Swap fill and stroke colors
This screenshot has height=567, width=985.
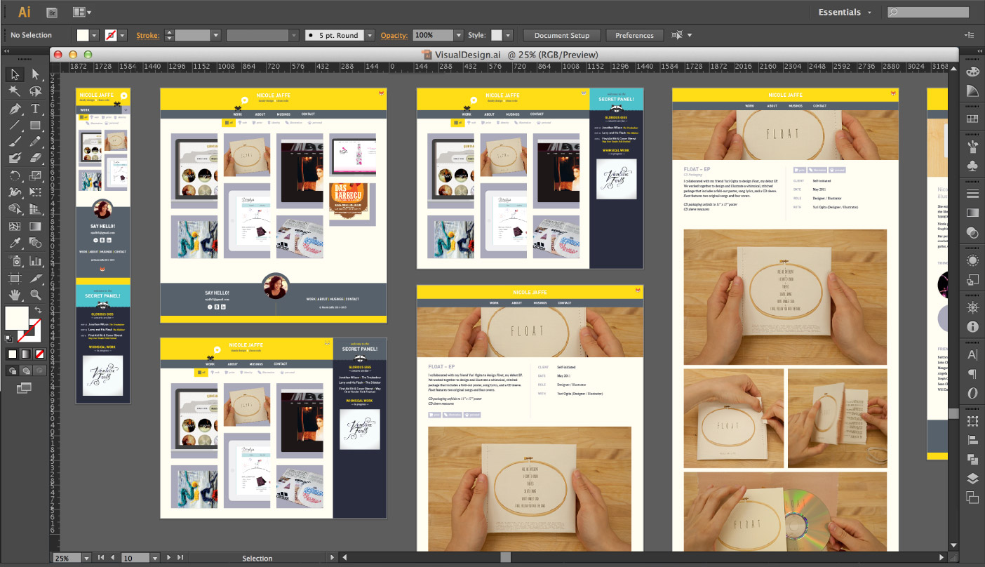pos(38,309)
